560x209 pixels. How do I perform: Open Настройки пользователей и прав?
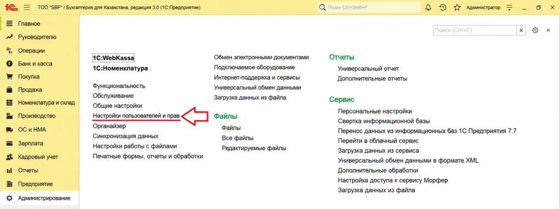pyautogui.click(x=136, y=116)
